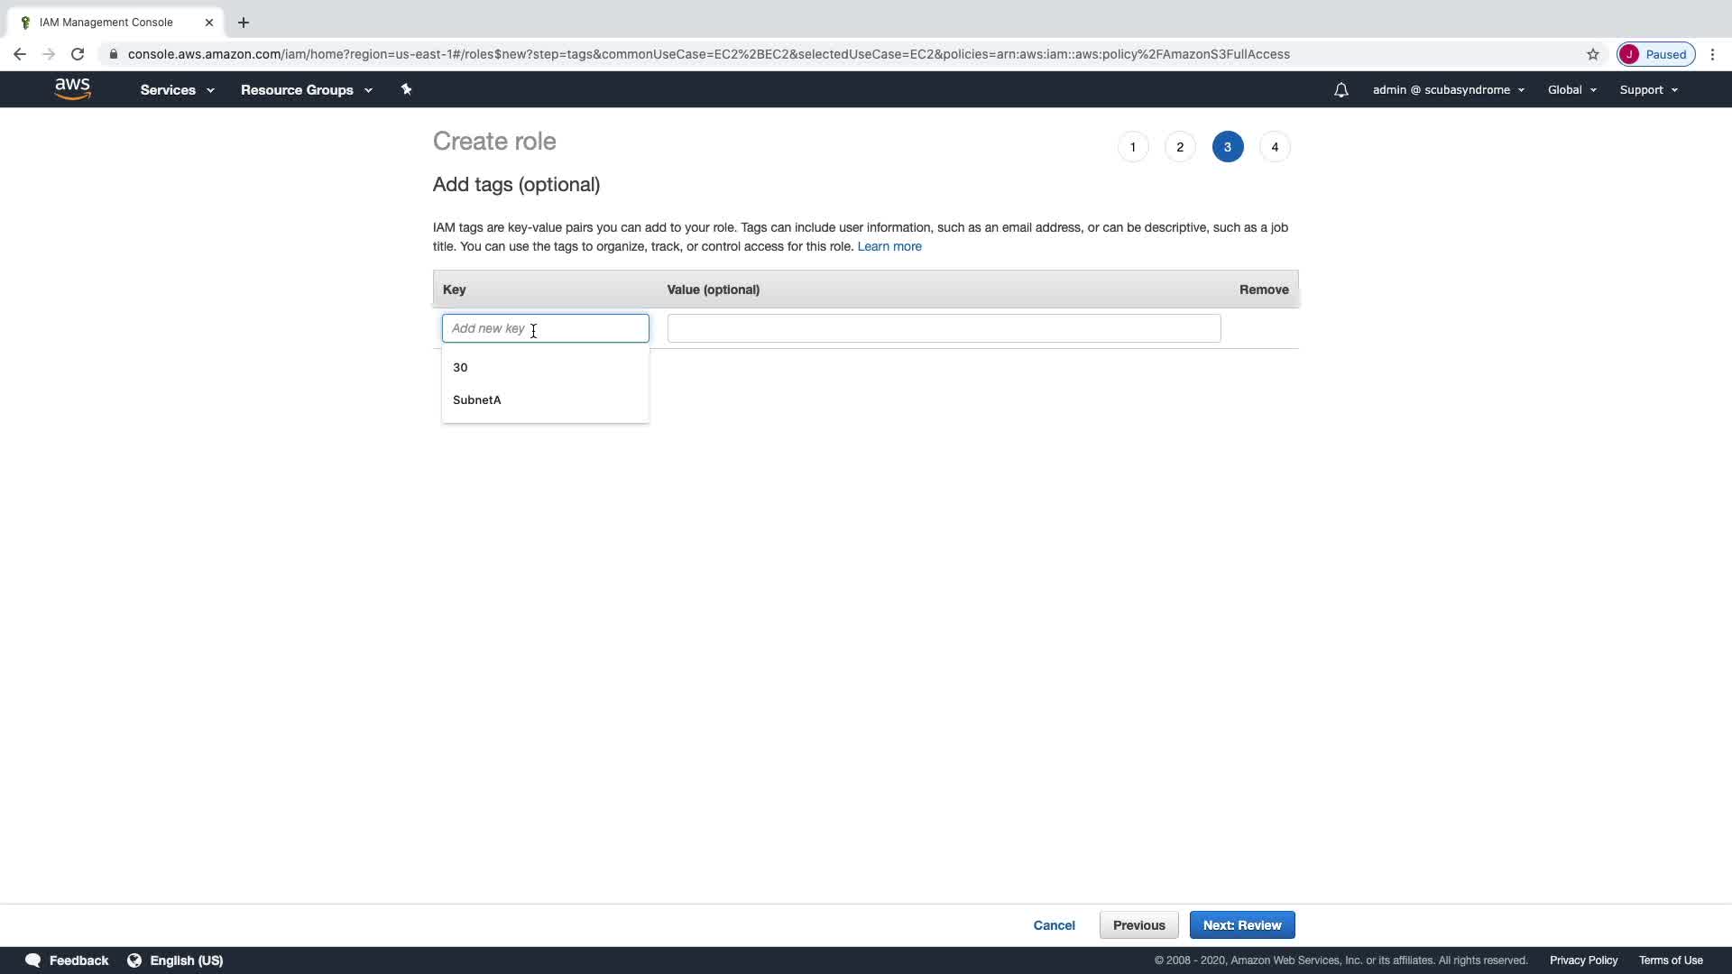The image size is (1732, 974).
Task: Go back in browser history
Action: pyautogui.click(x=20, y=54)
